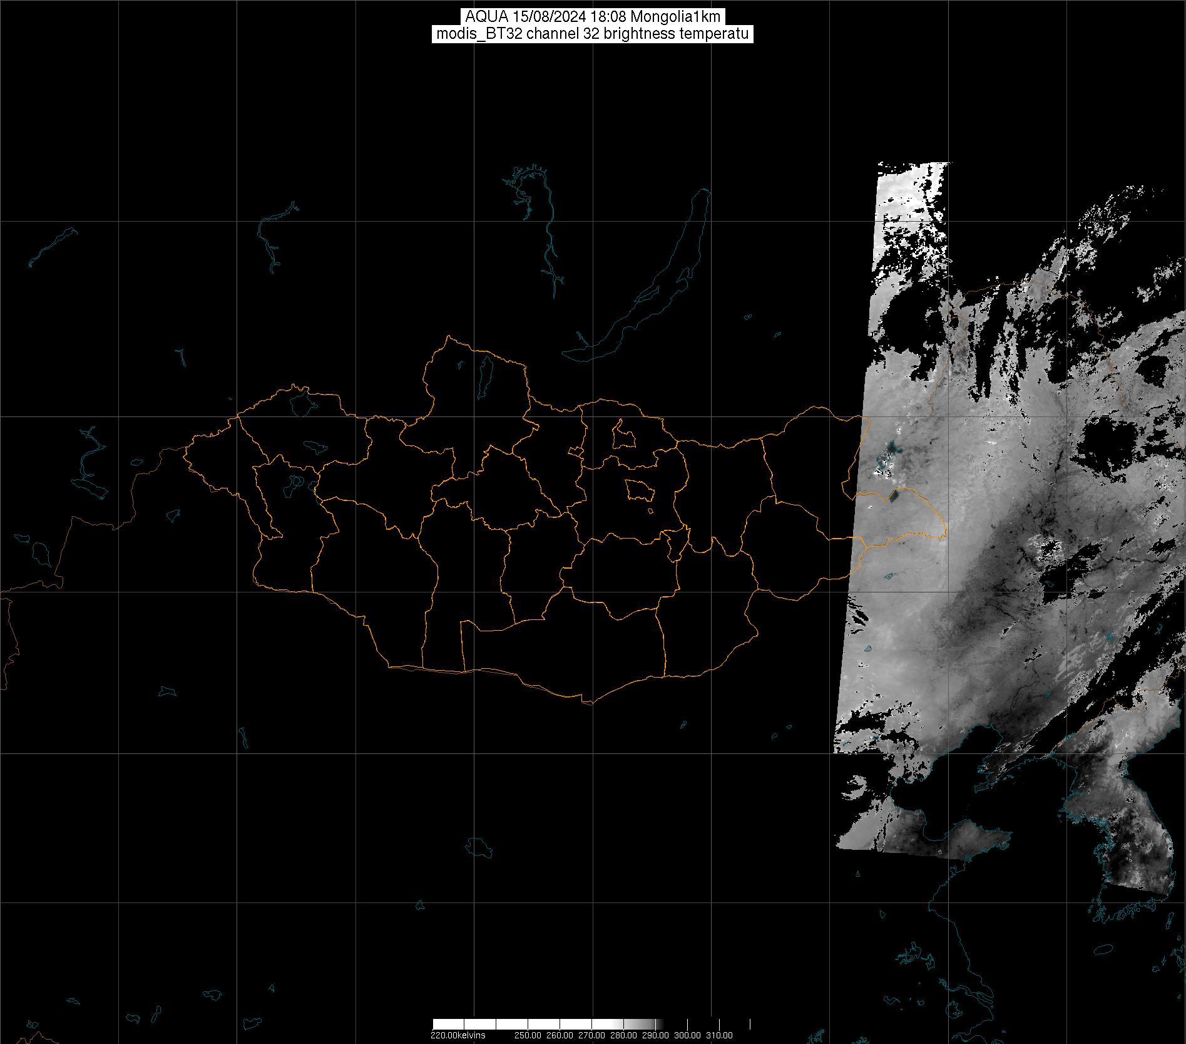1186x1044 pixels.
Task: Select the 260.00 label on the legend
Action: click(561, 1035)
